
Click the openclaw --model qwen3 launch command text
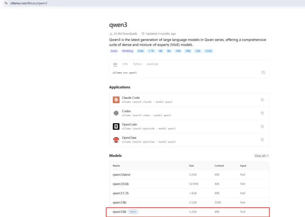pyautogui.click(x=149, y=142)
